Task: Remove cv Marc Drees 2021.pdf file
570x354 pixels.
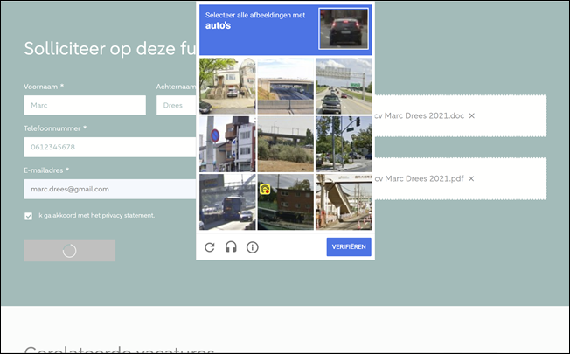Action: click(471, 178)
